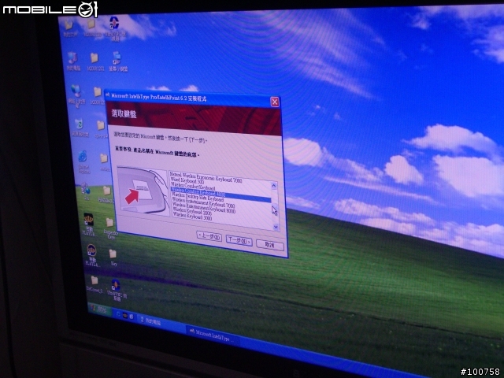Open the MSN-style globe icon below Internet Explorer
Viewport: 504px width, 378px height.
tap(86, 191)
